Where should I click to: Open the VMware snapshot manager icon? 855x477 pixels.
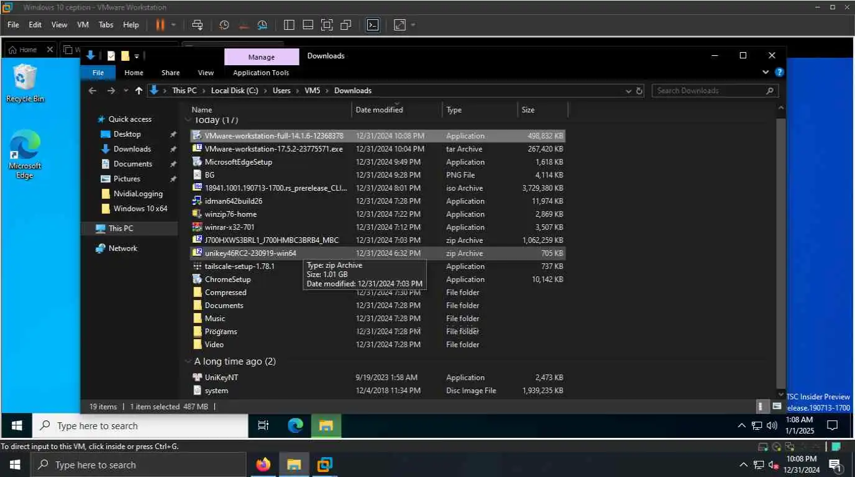click(x=262, y=25)
